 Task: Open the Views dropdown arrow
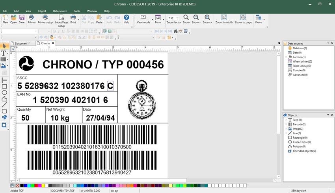click(x=264, y=19)
